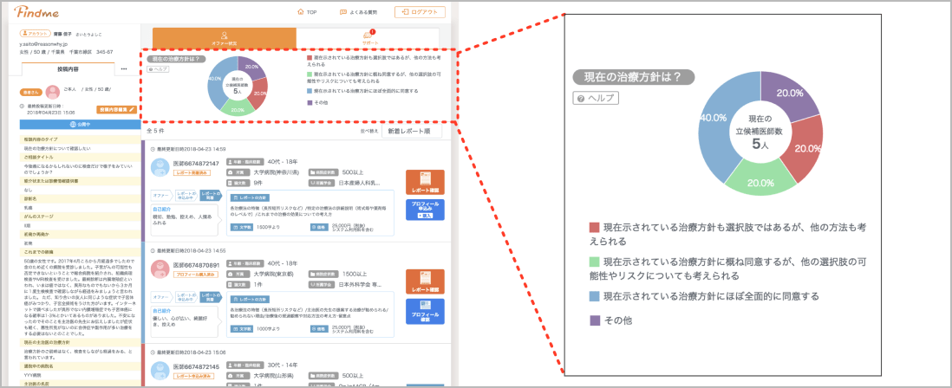
Task: Open よくある質問 from the header
Action: click(357, 11)
